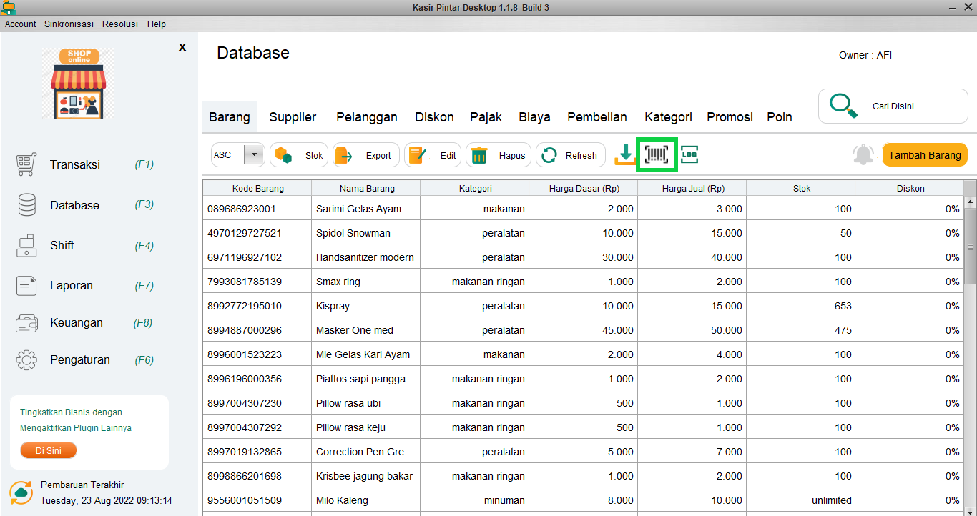Select the Pillow rasa keju row
The width and height of the screenshot is (977, 516).
583,427
